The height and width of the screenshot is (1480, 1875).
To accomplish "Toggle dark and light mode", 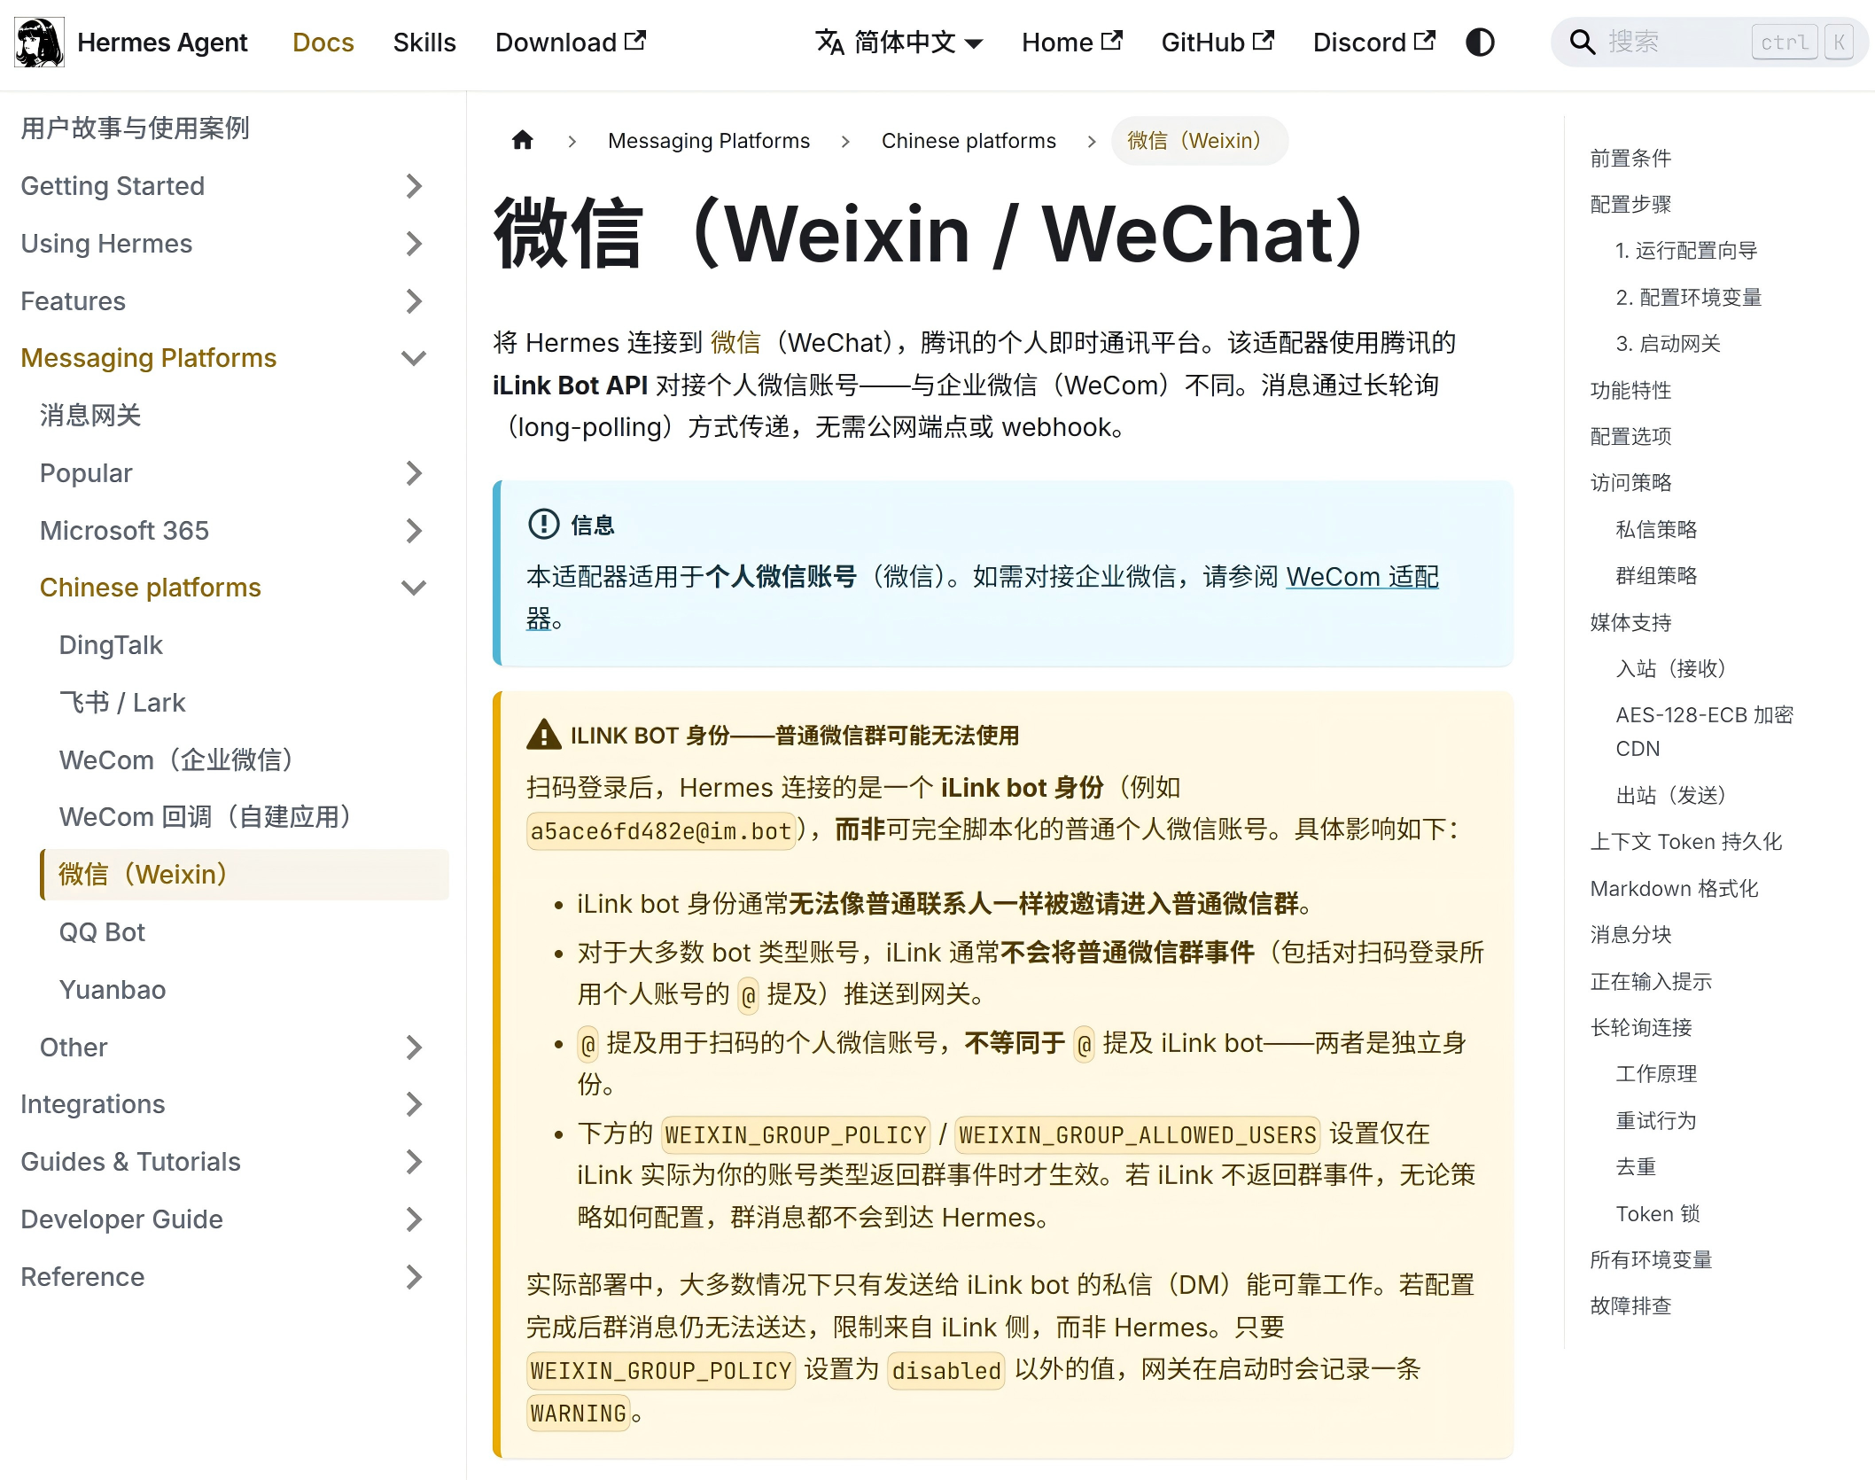I will click(1480, 43).
